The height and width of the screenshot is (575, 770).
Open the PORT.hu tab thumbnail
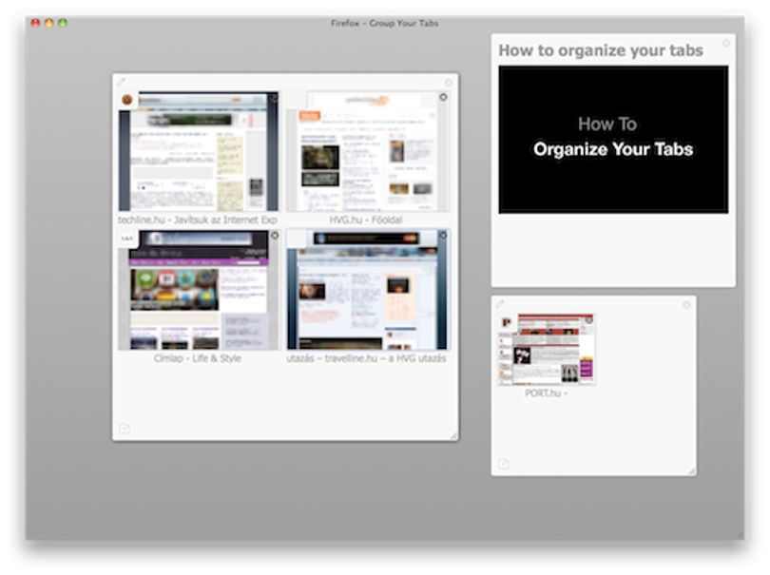546,349
